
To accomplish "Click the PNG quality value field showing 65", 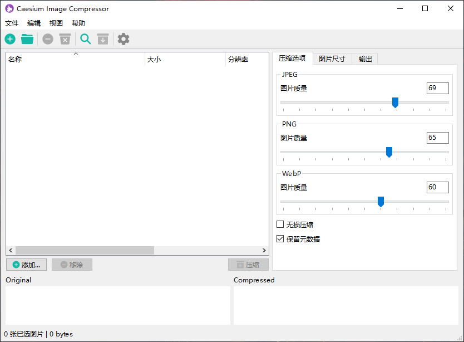I will (438, 138).
